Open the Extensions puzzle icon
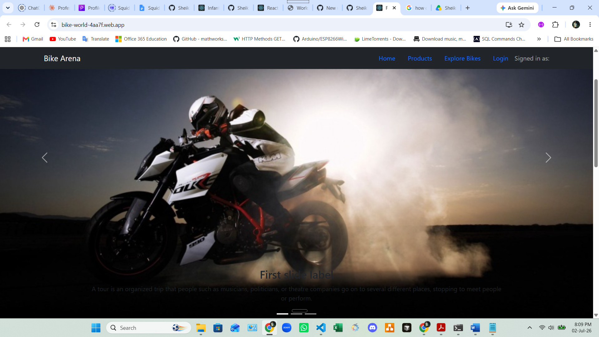 (555, 25)
